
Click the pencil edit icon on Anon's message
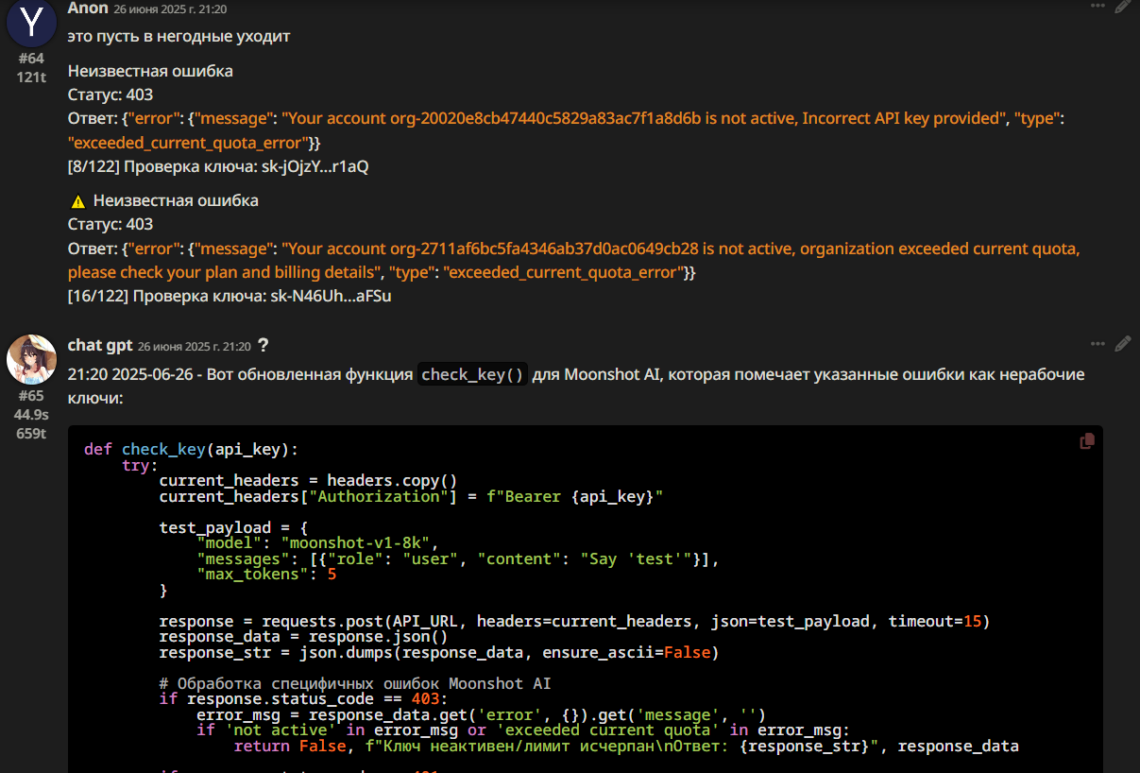click(x=1122, y=5)
